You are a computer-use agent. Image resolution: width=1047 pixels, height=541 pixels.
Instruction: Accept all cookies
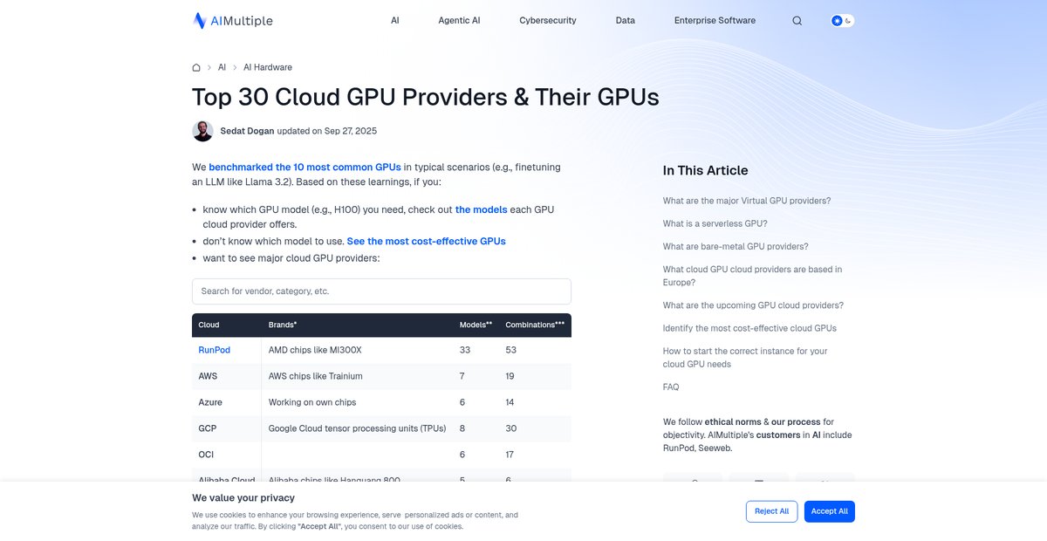tap(830, 511)
